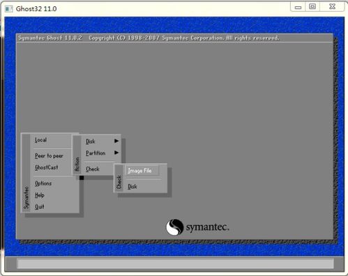This screenshot has height=276, width=348.
Task: Choose Disk under the Check submenu
Action: pyautogui.click(x=133, y=186)
